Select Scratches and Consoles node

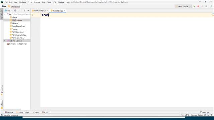click(18, 44)
